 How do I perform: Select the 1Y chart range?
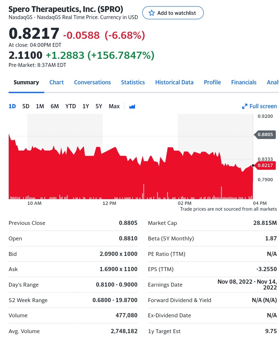point(86,106)
